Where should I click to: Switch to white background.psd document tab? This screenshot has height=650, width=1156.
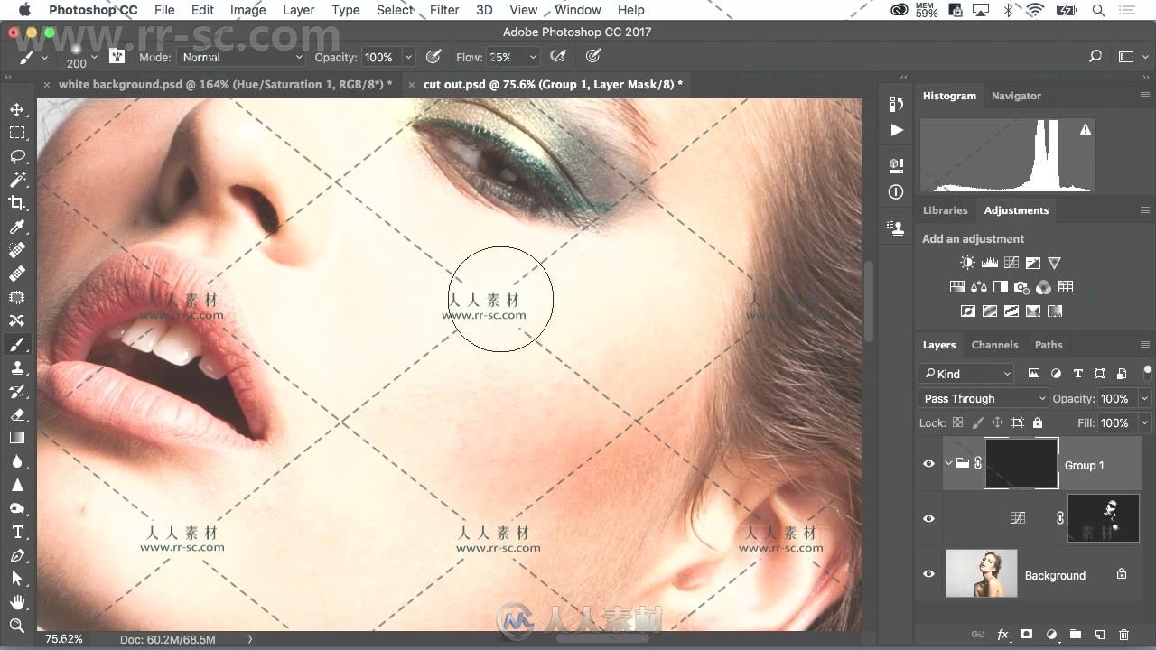[225, 84]
